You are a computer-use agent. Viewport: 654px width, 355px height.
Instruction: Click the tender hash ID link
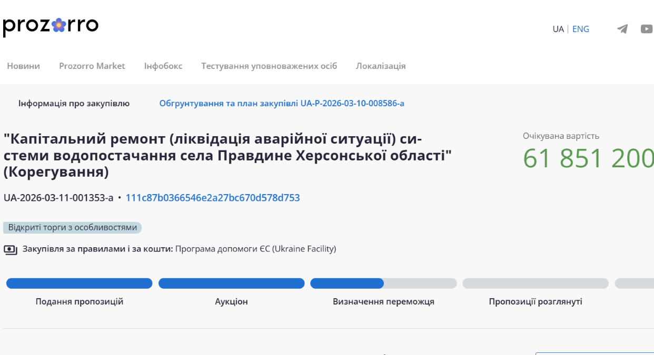coord(213,198)
